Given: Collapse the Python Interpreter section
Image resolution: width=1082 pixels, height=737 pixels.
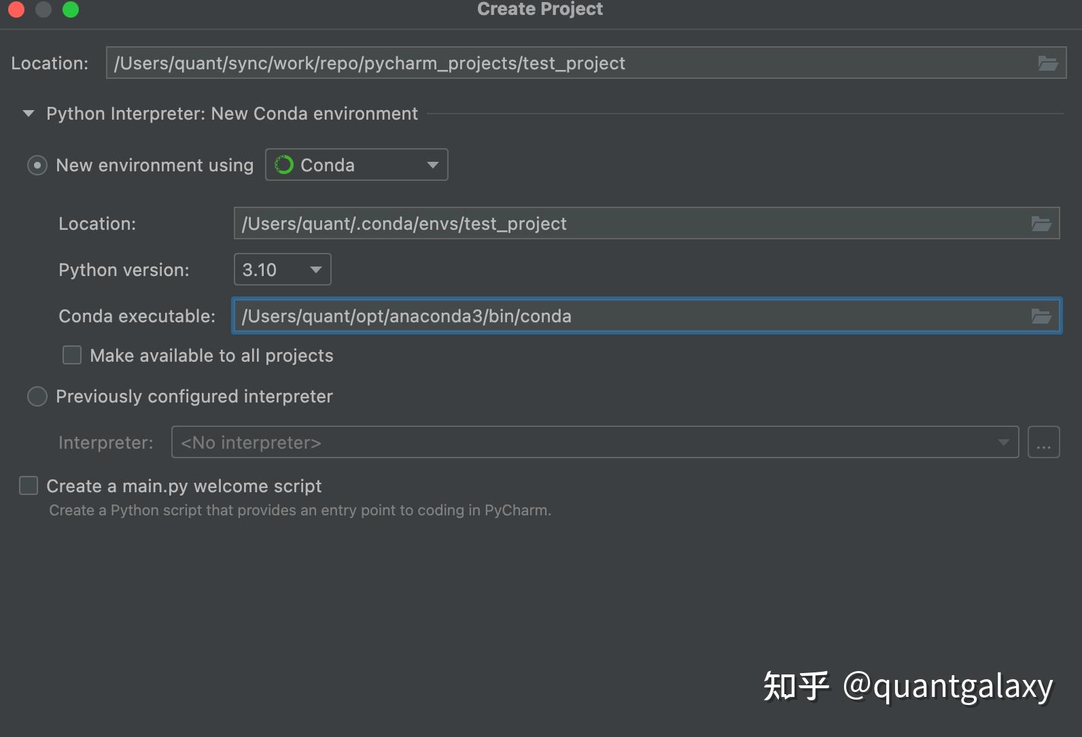Looking at the screenshot, I should tap(29, 114).
